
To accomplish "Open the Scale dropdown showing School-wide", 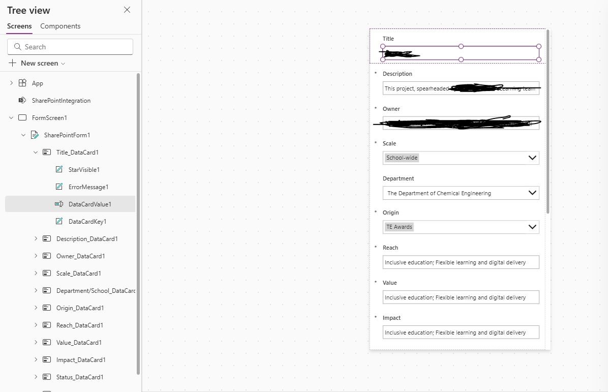I will [x=461, y=158].
